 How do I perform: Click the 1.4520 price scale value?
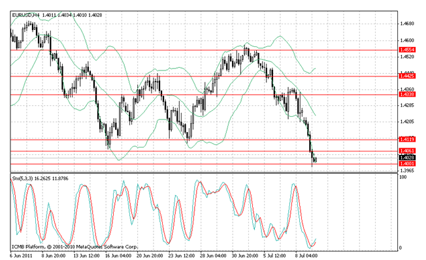[407, 57]
